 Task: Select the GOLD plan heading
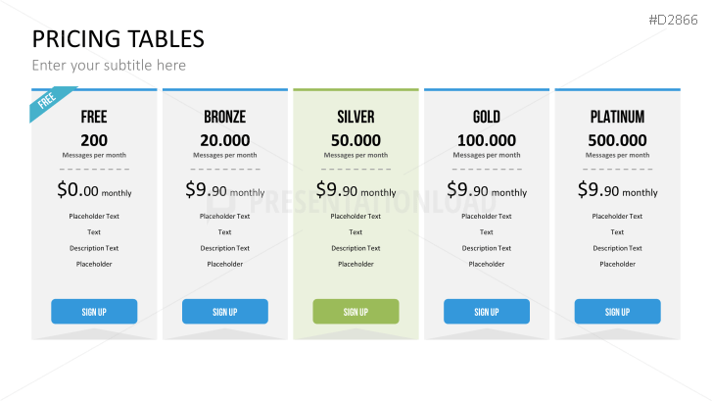click(487, 118)
